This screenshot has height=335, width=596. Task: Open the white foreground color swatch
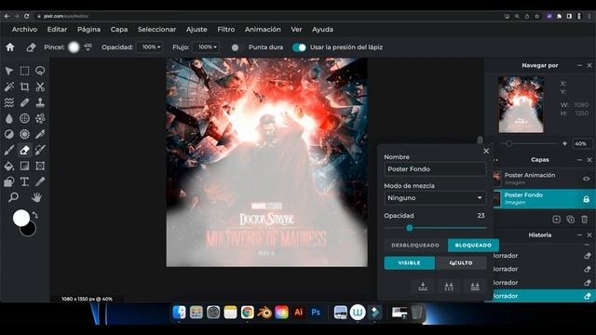tap(21, 218)
